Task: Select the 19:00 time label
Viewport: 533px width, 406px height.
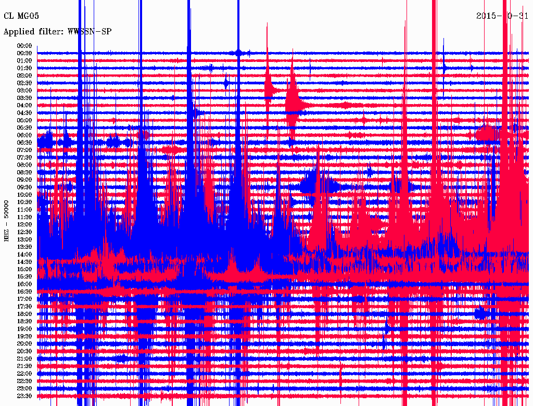Action: pyautogui.click(x=24, y=329)
